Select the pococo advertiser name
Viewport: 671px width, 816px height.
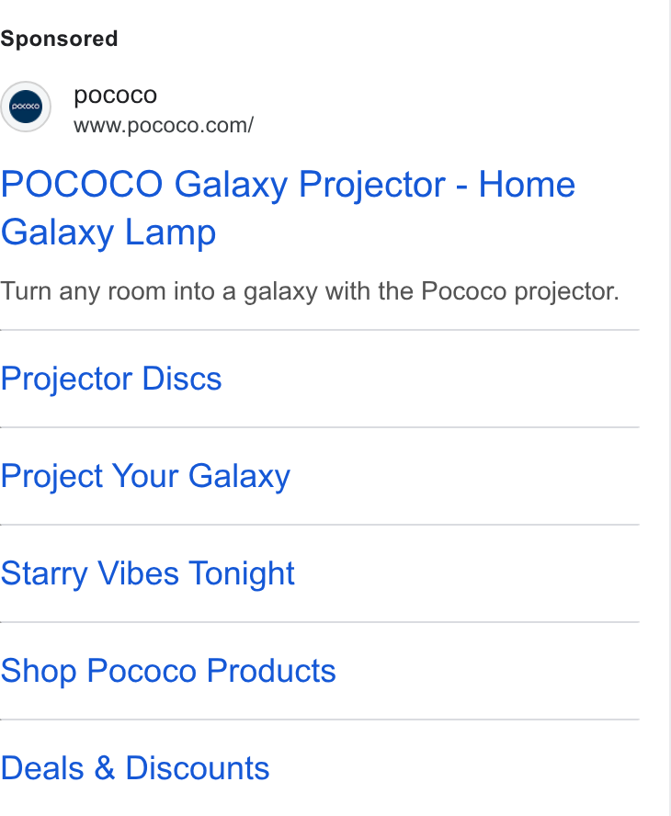pyautogui.click(x=115, y=96)
